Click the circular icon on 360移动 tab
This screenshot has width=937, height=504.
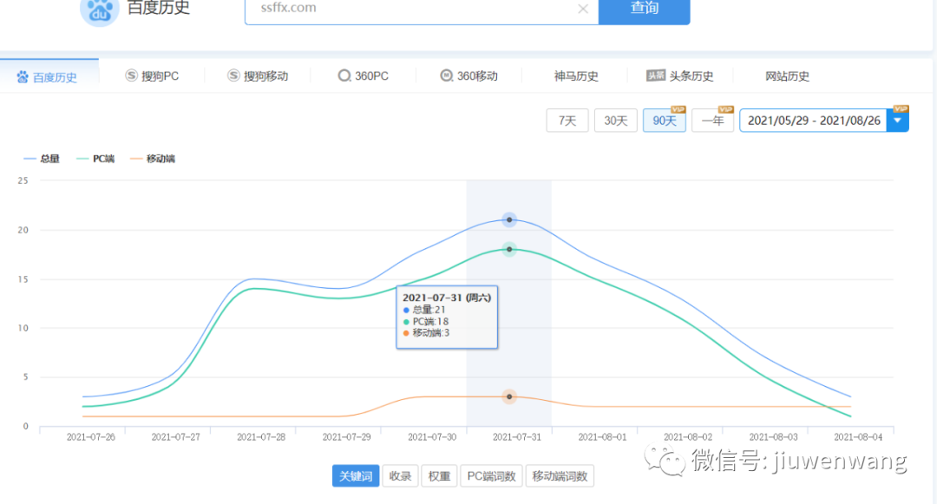[x=445, y=75]
